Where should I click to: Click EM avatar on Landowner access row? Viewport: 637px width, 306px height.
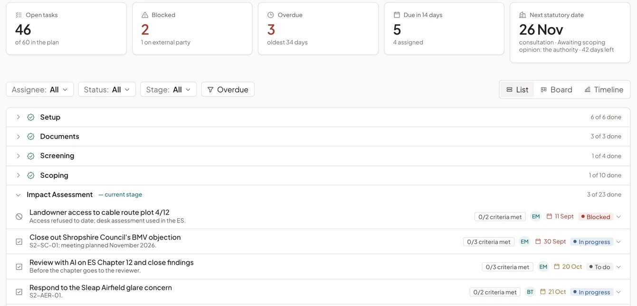pyautogui.click(x=536, y=216)
